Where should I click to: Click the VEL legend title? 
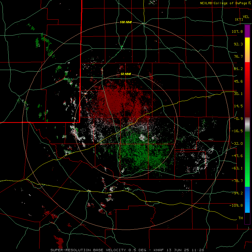[246, 17]
